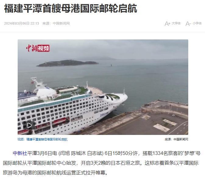Open the 中新社 link in article
The width and height of the screenshot is (205, 181).
(x=20, y=153)
